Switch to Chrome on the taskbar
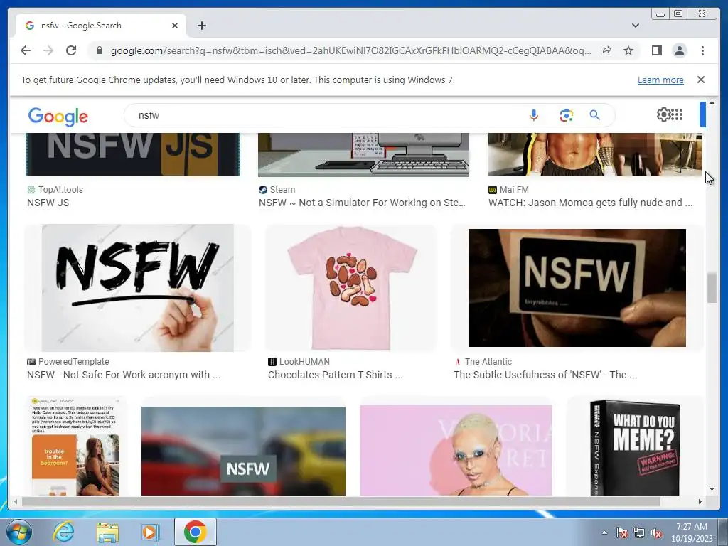Screen dimensions: 728x546 pos(196,532)
